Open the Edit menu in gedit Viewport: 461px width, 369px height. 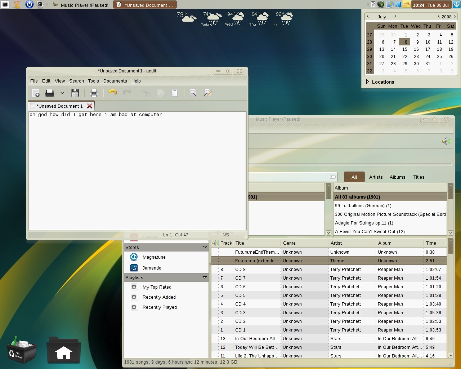click(x=46, y=81)
